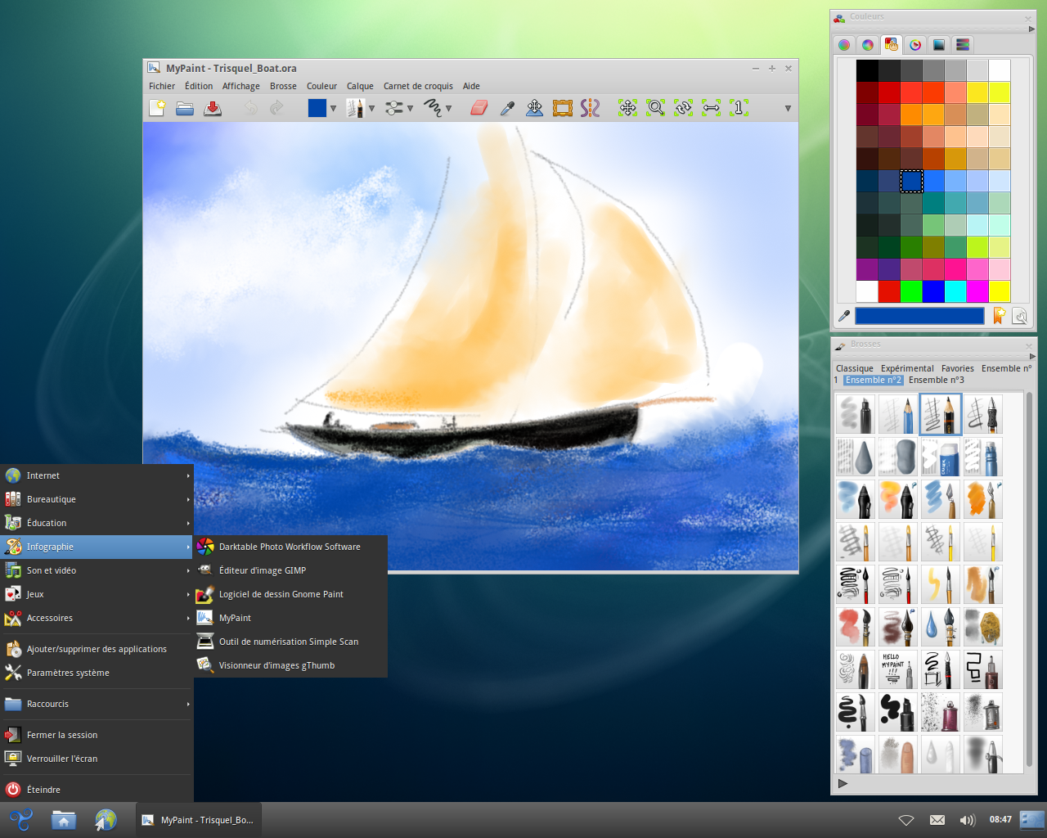Switch Couleurs to the second hue ring tab
The width and height of the screenshot is (1047, 838).
pos(868,45)
